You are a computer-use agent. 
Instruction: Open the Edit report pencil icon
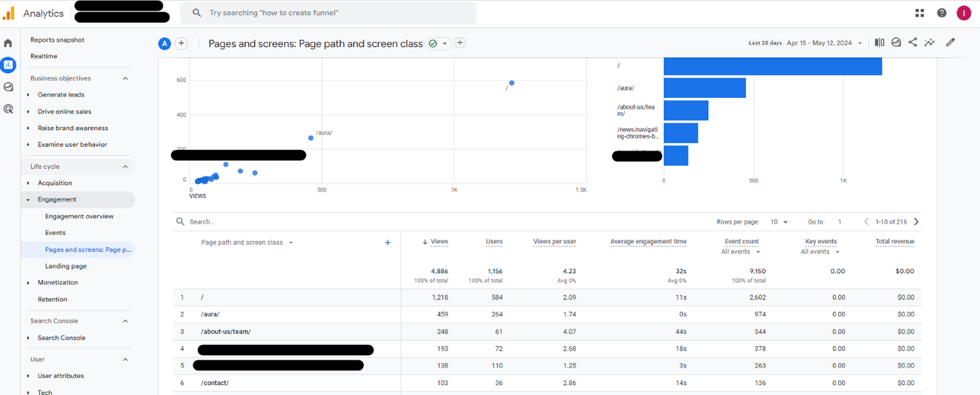[x=951, y=42]
